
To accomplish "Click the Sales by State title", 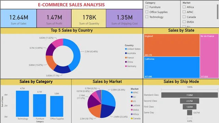I will point(181,30).
